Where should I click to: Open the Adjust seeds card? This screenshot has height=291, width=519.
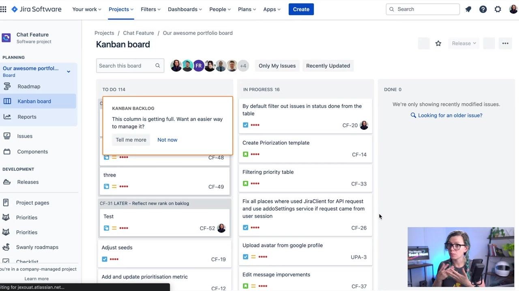[x=165, y=253]
